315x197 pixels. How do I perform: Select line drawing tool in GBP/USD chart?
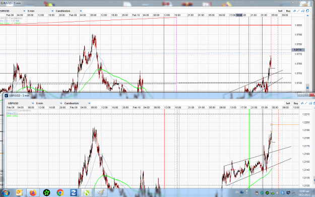(306, 103)
